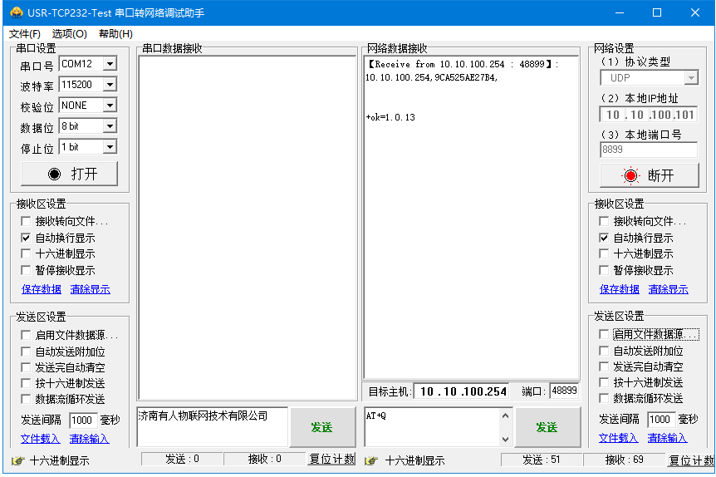716x477 pixels.
Task: Click the serial port 打开 button with the black indicator
Action: pos(70,174)
